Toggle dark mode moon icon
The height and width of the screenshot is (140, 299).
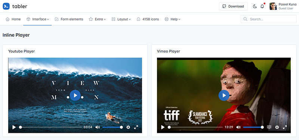255,6
